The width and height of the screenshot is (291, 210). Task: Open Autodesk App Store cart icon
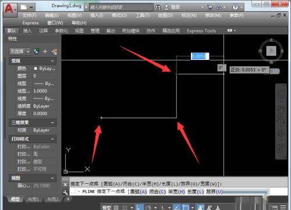coord(210,8)
